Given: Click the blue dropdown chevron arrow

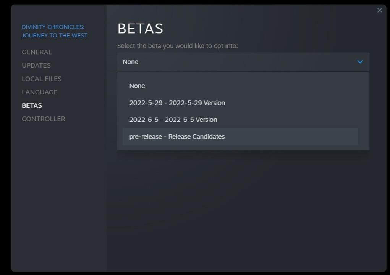Looking at the screenshot, I should point(360,62).
